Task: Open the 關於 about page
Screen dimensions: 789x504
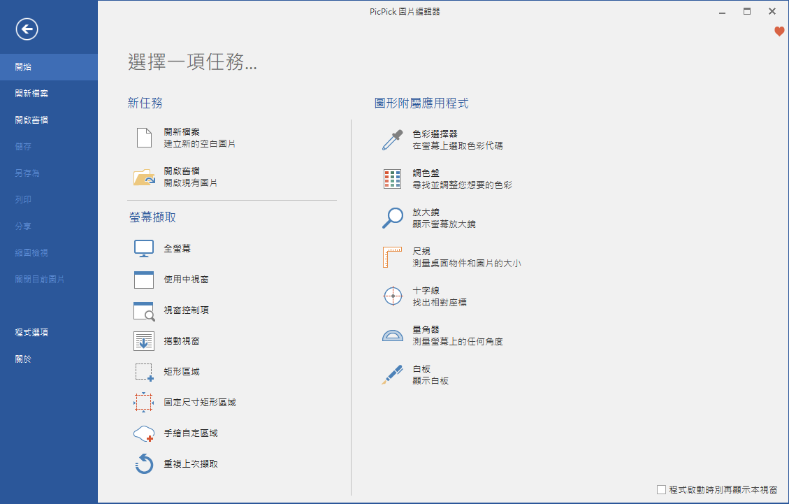Action: point(23,358)
